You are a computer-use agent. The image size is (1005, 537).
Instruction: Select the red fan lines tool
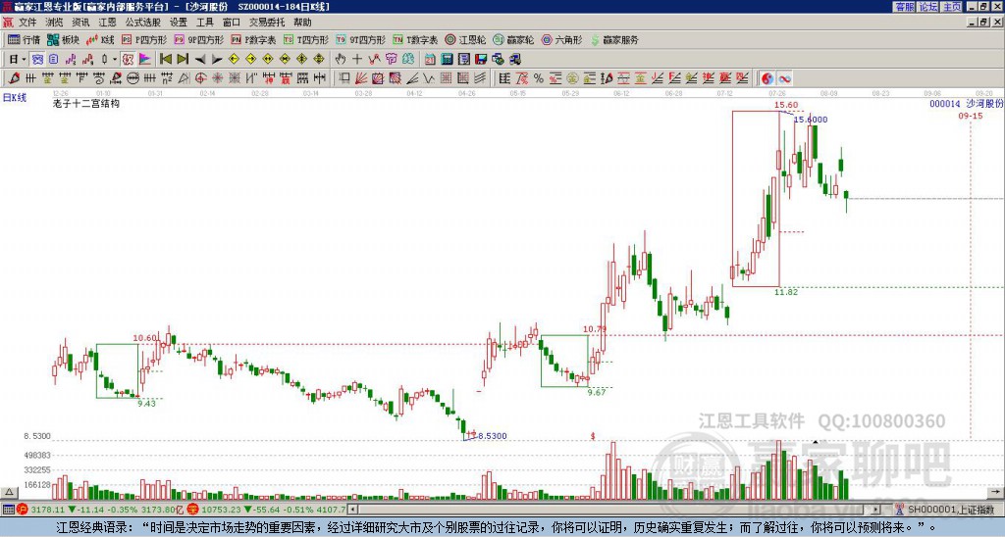coord(361,78)
